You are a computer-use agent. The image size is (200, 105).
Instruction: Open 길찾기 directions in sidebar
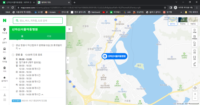[4, 41]
